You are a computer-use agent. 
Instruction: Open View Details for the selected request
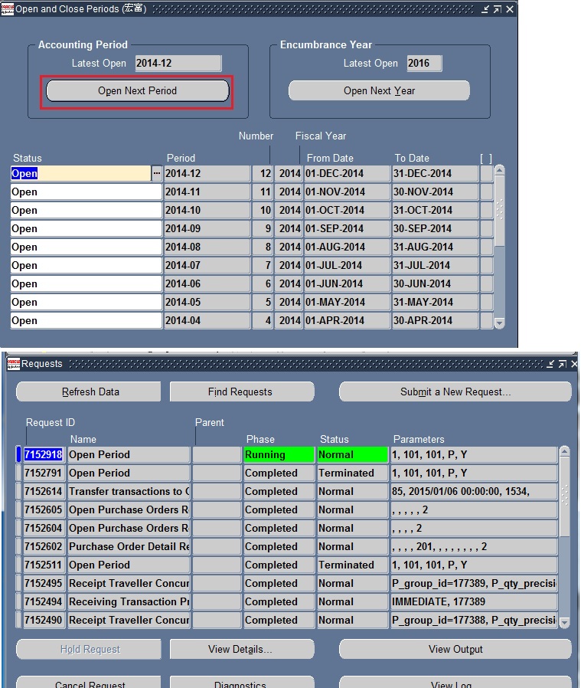tap(241, 650)
